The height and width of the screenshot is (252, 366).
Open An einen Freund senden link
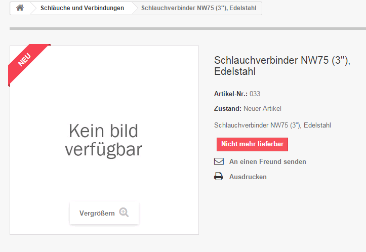[x=267, y=162]
